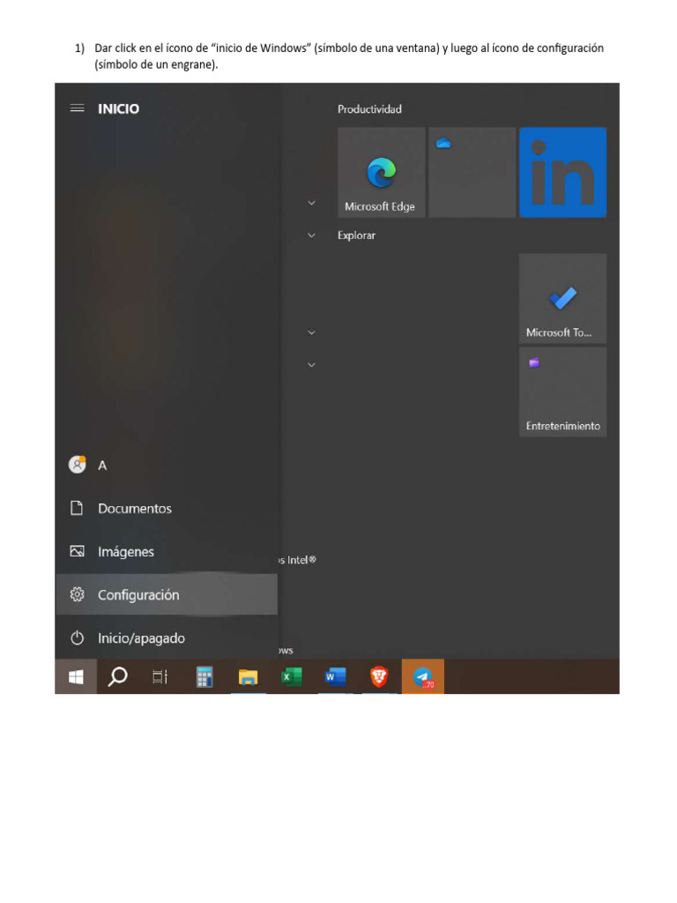Open user account A in Start menu

click(x=167, y=465)
